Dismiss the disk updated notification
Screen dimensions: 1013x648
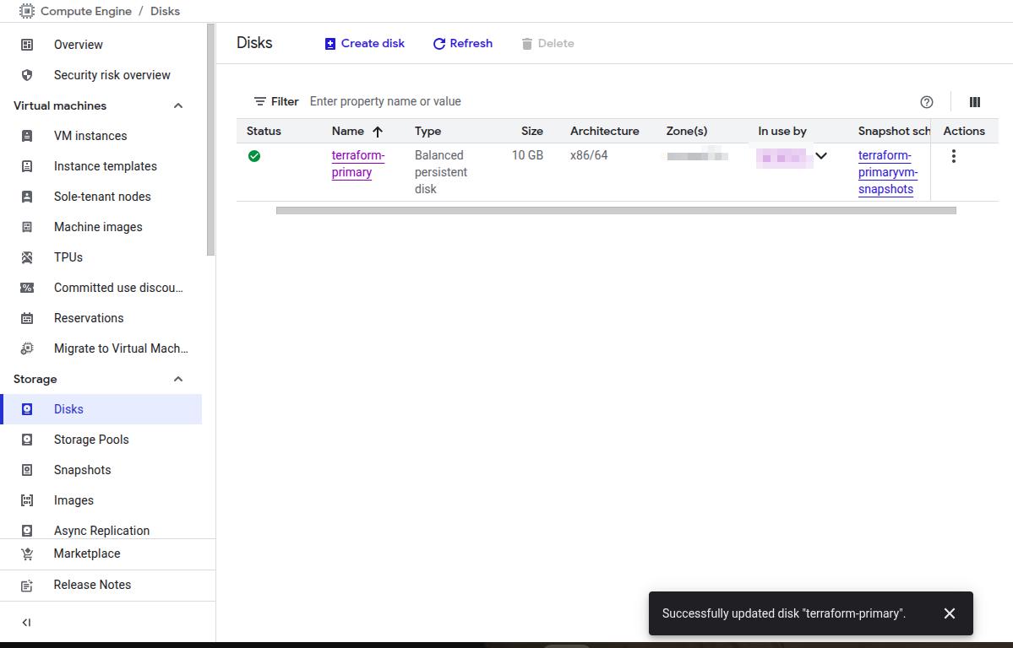tap(949, 613)
